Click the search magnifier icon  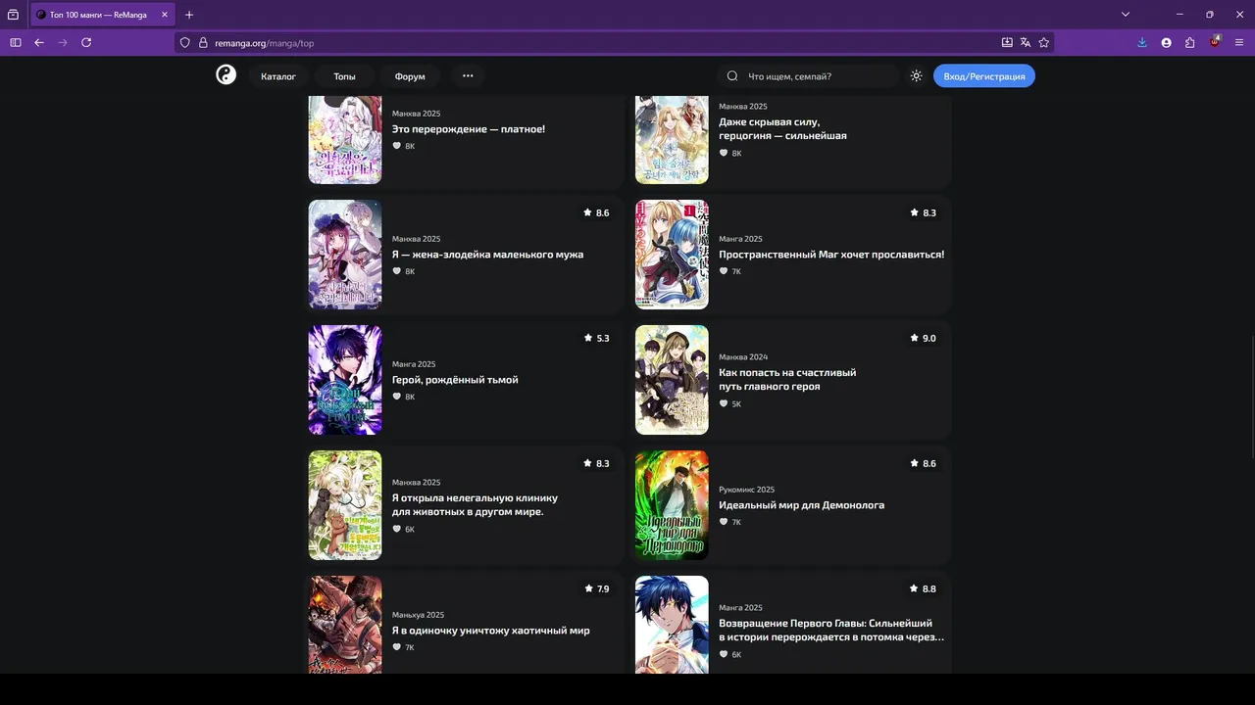(x=732, y=76)
